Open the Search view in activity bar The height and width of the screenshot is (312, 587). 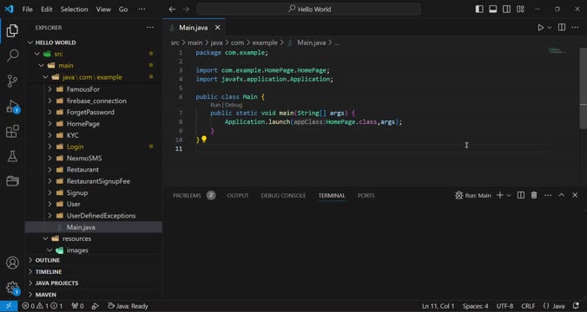[x=12, y=55]
